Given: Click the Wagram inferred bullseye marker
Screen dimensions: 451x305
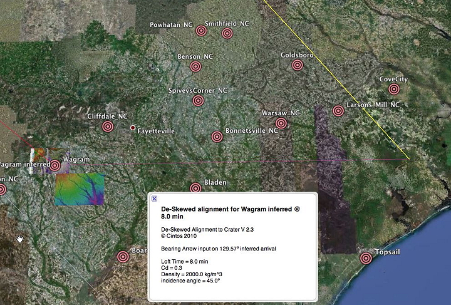Looking at the screenshot, I should (55, 165).
